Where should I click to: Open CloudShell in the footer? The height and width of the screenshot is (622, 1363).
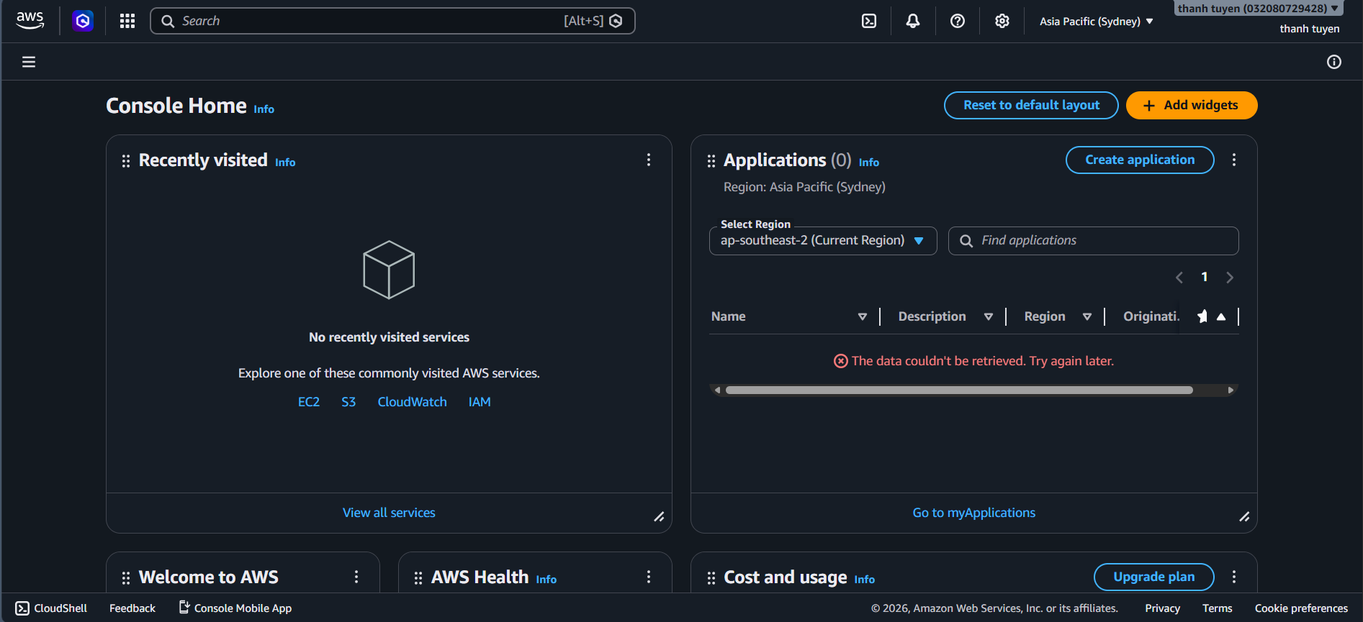click(x=51, y=608)
